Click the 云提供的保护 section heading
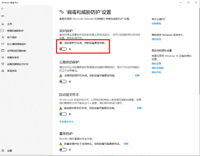Viewport: 200px width, 156px height. tap(69, 62)
